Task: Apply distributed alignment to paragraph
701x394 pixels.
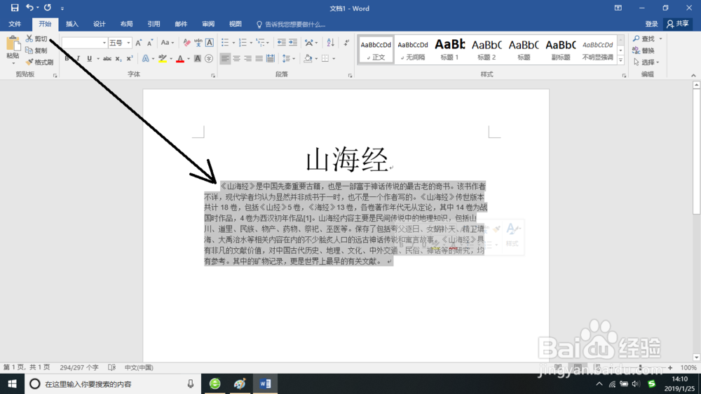Action: pyautogui.click(x=271, y=59)
